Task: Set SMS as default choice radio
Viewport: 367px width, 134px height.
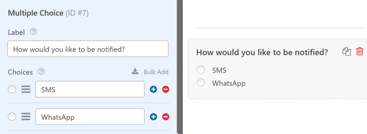Action: (x=12, y=89)
